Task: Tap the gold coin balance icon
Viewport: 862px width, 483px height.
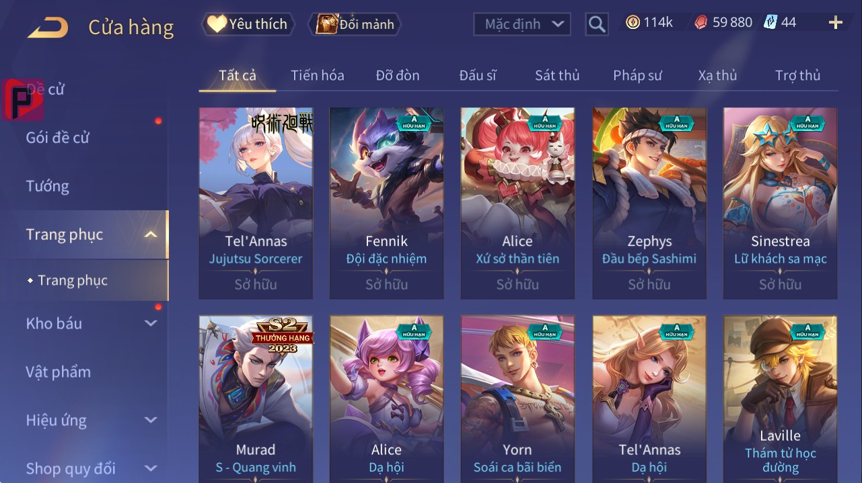Action: pos(633,22)
